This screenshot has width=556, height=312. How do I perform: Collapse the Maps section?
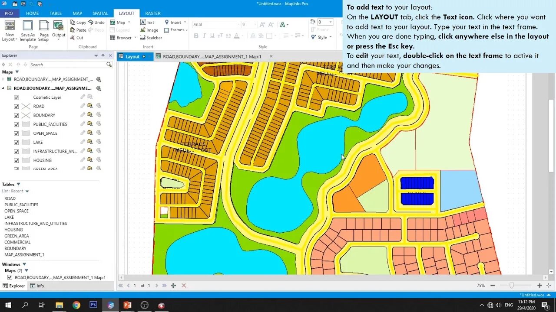pos(17,72)
